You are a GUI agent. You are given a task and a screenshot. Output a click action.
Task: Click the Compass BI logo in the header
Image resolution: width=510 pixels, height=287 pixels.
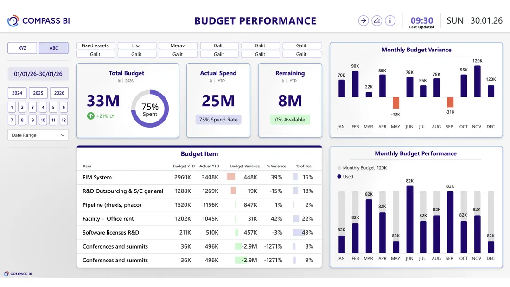point(38,21)
